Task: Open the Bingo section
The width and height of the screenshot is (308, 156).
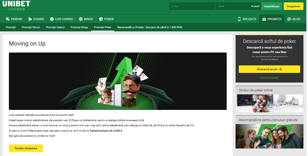Action: tap(86, 19)
